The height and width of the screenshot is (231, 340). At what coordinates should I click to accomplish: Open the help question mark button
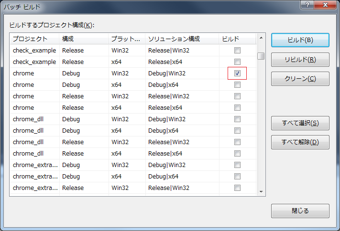click(x=307, y=5)
